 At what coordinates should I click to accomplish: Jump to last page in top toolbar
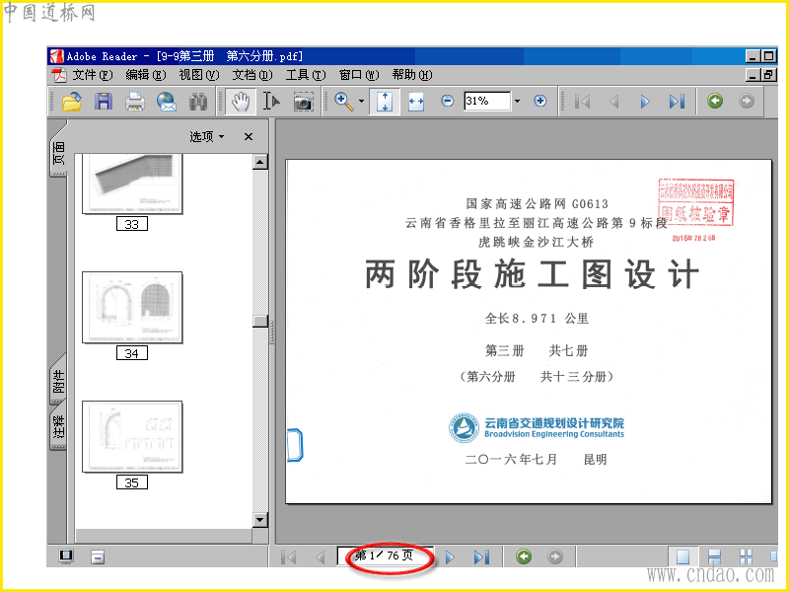point(677,102)
